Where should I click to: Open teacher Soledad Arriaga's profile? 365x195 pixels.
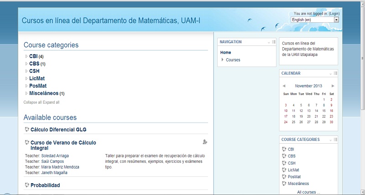[x=55, y=156]
